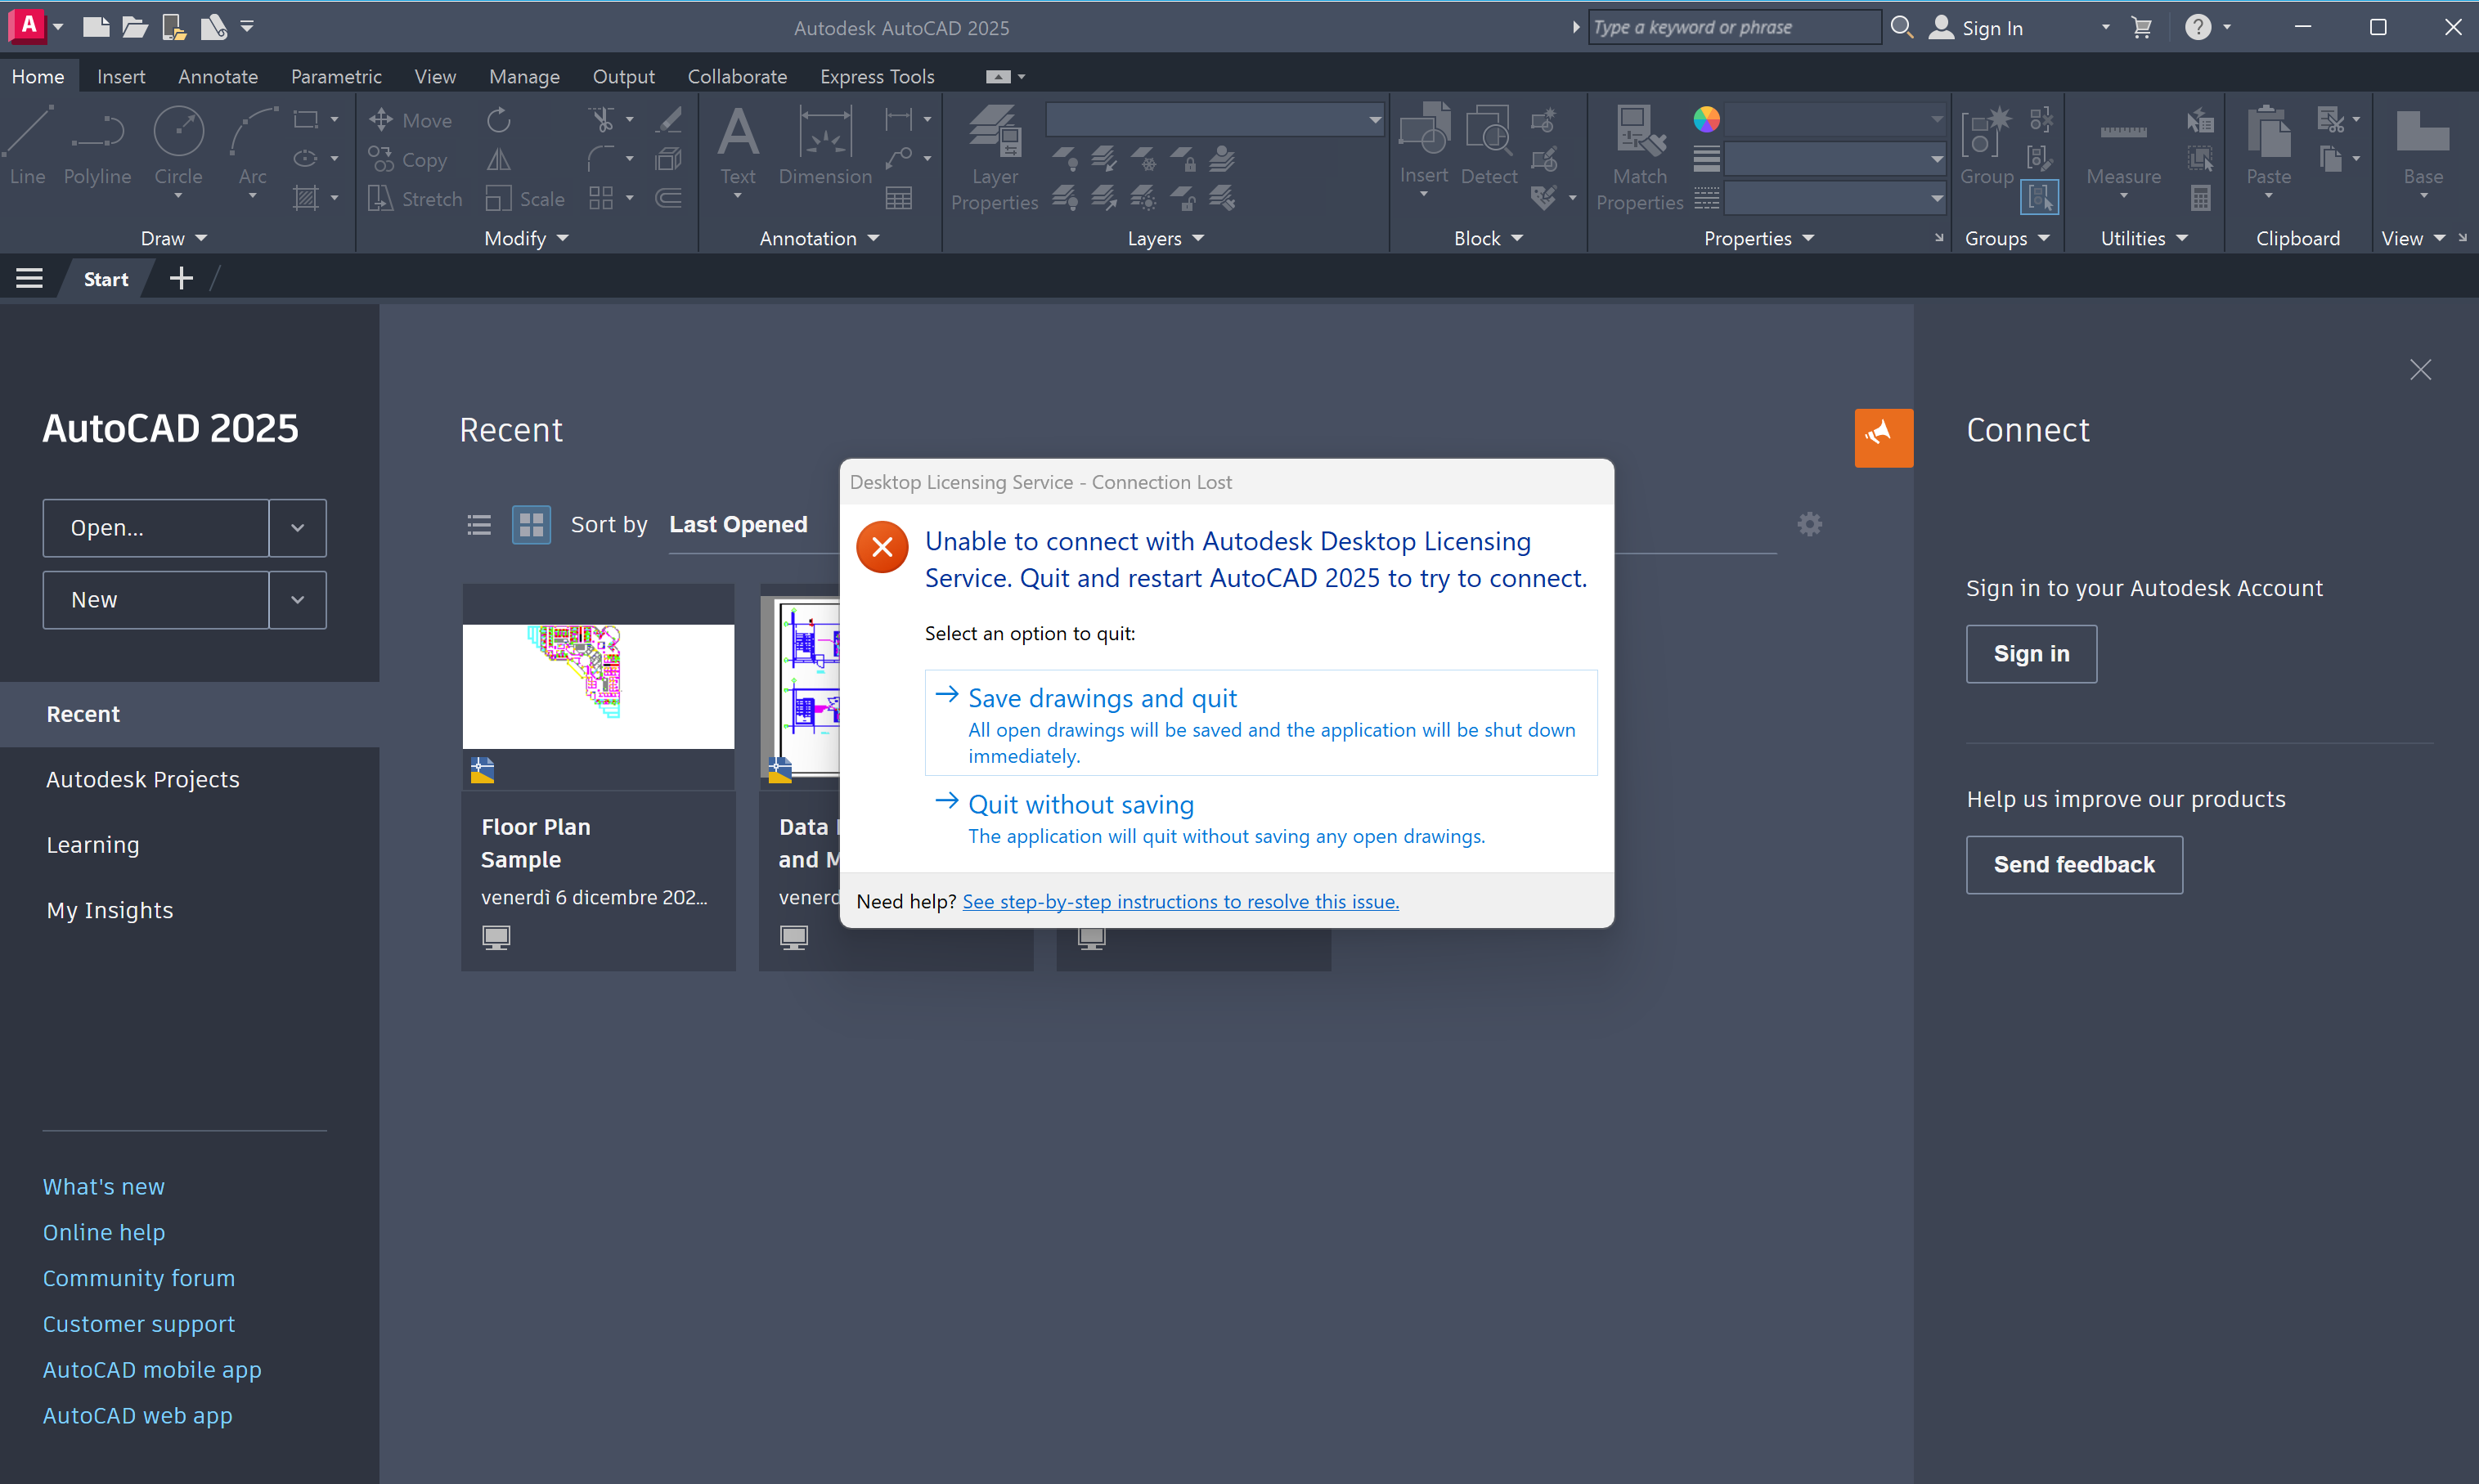Expand the Layers panel title
Viewport: 2479px width, 1484px height.
tap(1165, 238)
